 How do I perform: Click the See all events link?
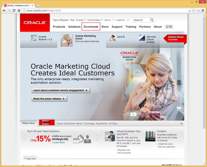click(x=124, y=153)
